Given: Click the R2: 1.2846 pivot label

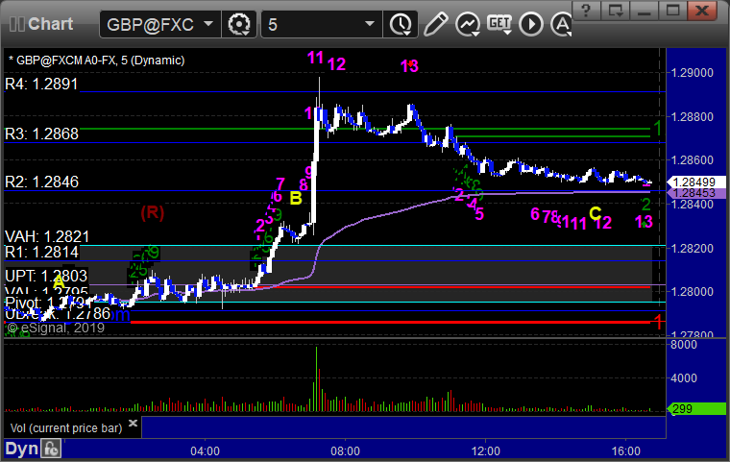Looking at the screenshot, I should pyautogui.click(x=41, y=182).
